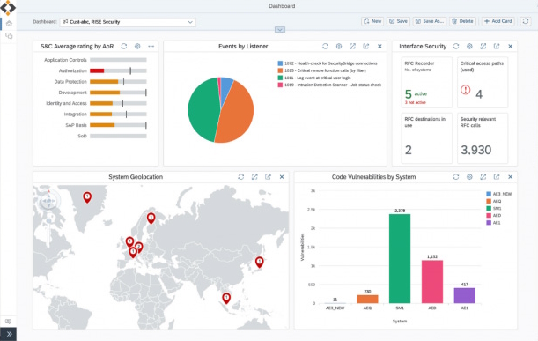Toggle legend entry 1019 Intrusion Detection Scanner
The height and width of the screenshot is (341, 538).
pos(329,85)
